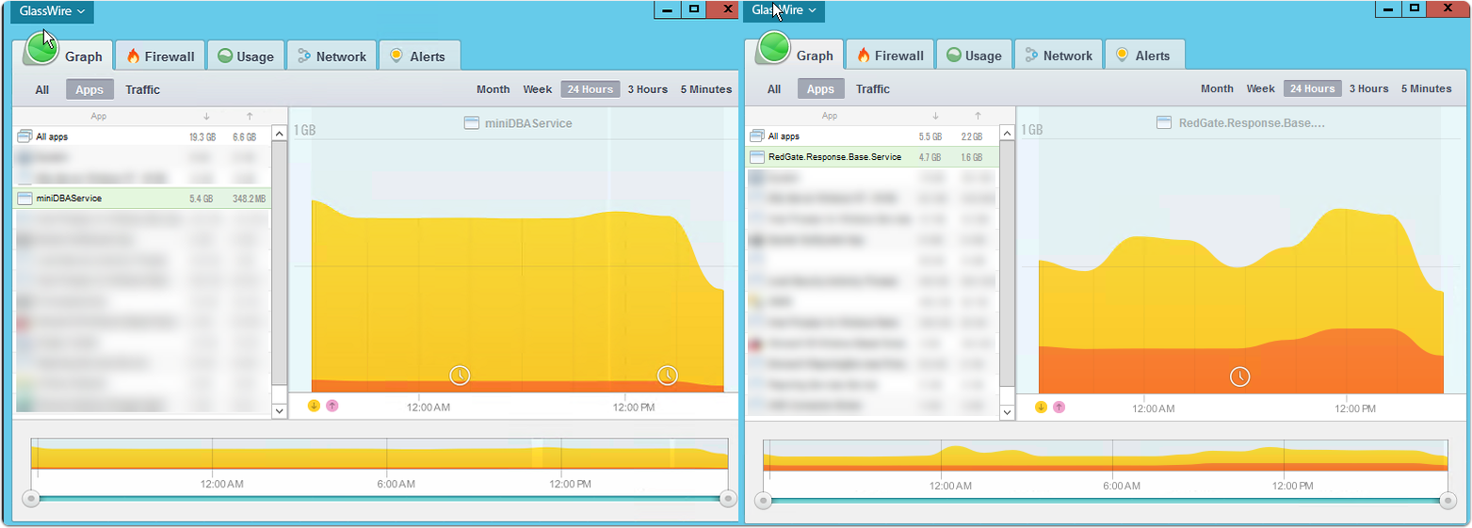1472x528 pixels.
Task: Switch to Network tab in left window
Action: [332, 56]
